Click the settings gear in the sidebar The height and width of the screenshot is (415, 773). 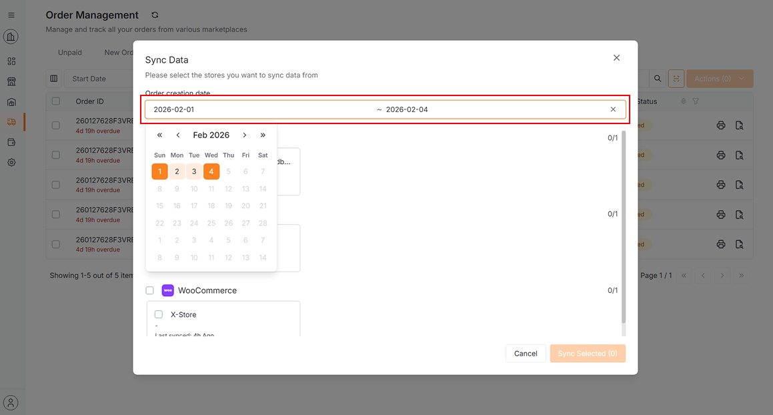tap(11, 162)
